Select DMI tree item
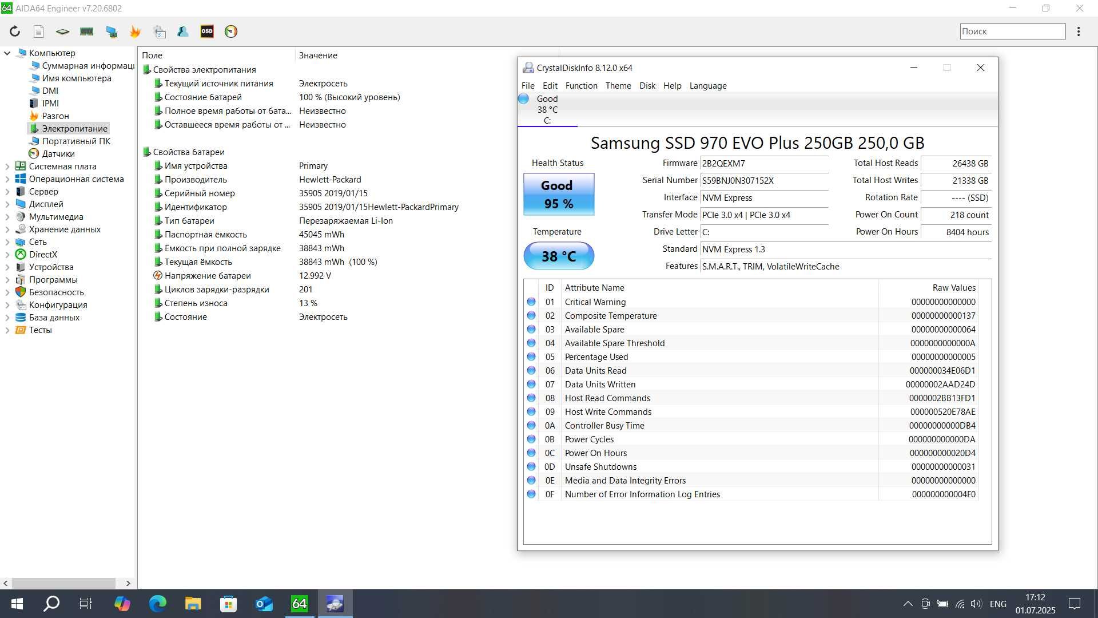1098x618 pixels. 50,91
